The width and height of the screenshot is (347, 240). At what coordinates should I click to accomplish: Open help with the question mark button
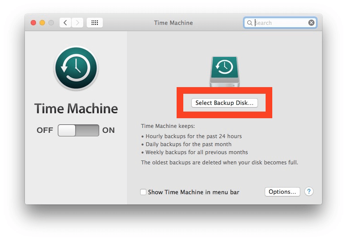(x=309, y=192)
